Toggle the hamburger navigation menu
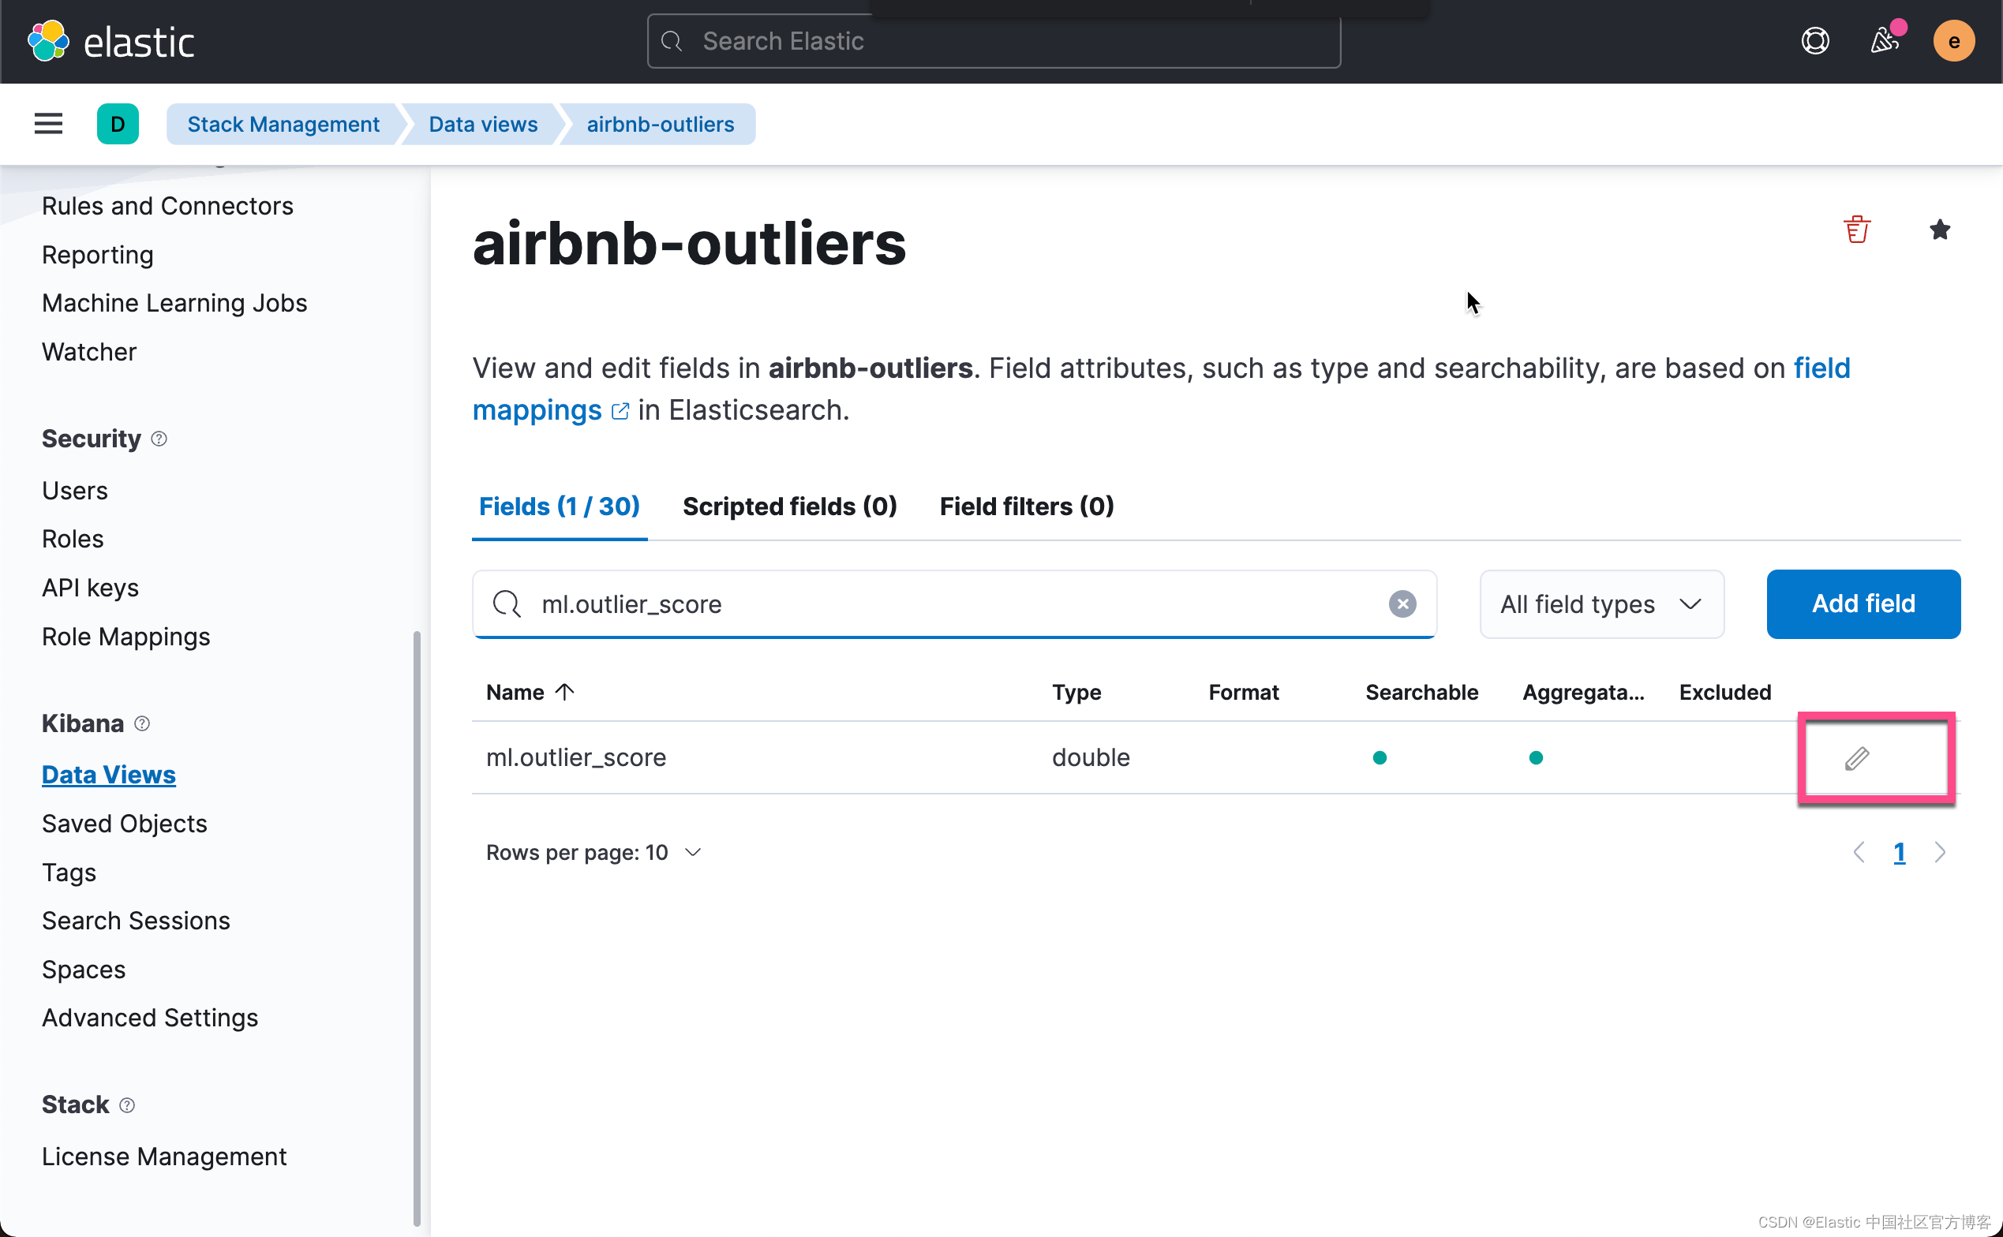The width and height of the screenshot is (2003, 1237). point(48,124)
